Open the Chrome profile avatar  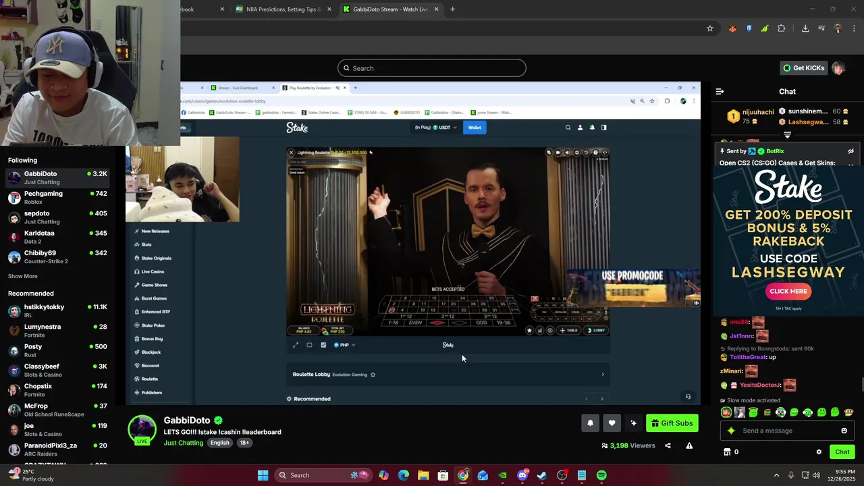(838, 28)
